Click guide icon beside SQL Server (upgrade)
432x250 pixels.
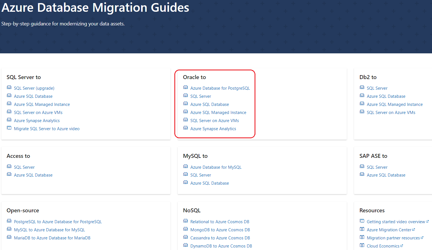point(9,87)
